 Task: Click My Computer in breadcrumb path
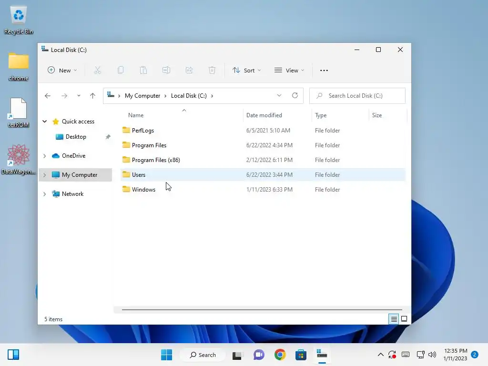point(142,96)
